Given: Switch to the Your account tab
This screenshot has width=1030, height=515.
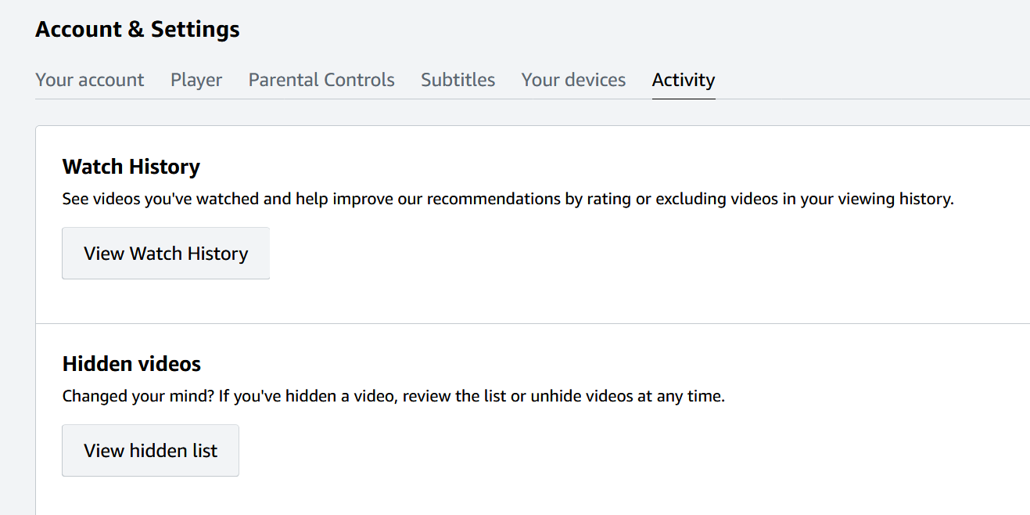Looking at the screenshot, I should [x=90, y=80].
